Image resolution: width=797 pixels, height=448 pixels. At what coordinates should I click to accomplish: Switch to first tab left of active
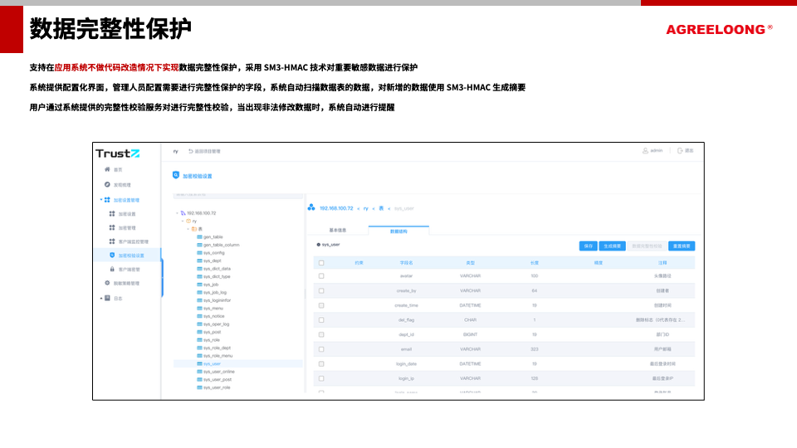click(338, 230)
